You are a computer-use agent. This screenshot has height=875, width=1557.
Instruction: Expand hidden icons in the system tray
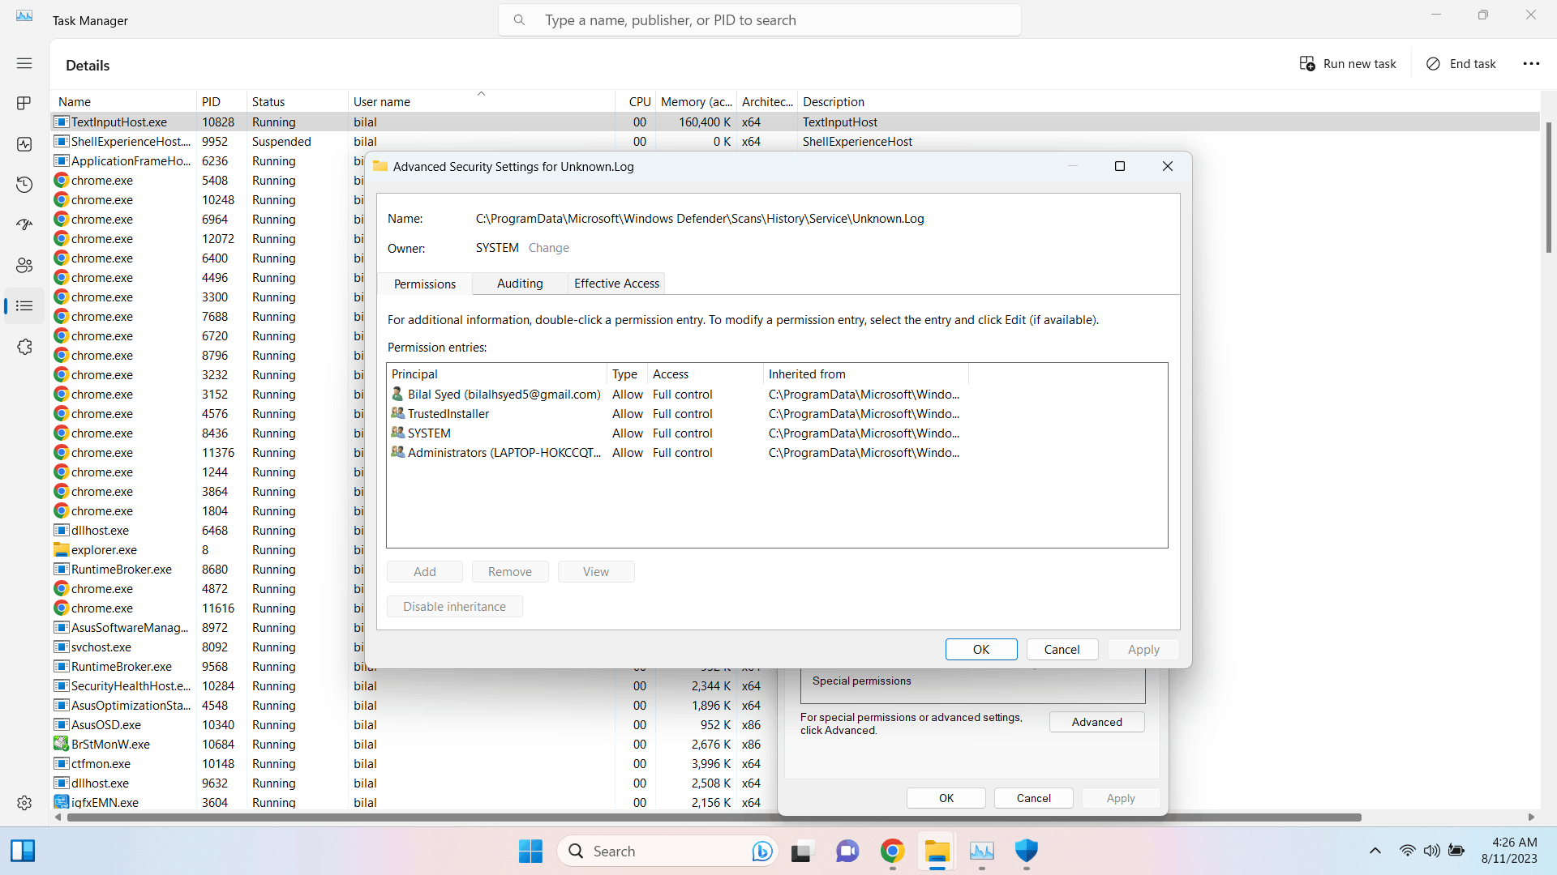(x=1375, y=851)
